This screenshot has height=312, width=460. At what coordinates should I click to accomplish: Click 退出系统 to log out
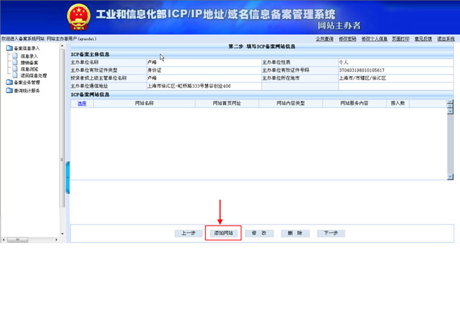(445, 39)
